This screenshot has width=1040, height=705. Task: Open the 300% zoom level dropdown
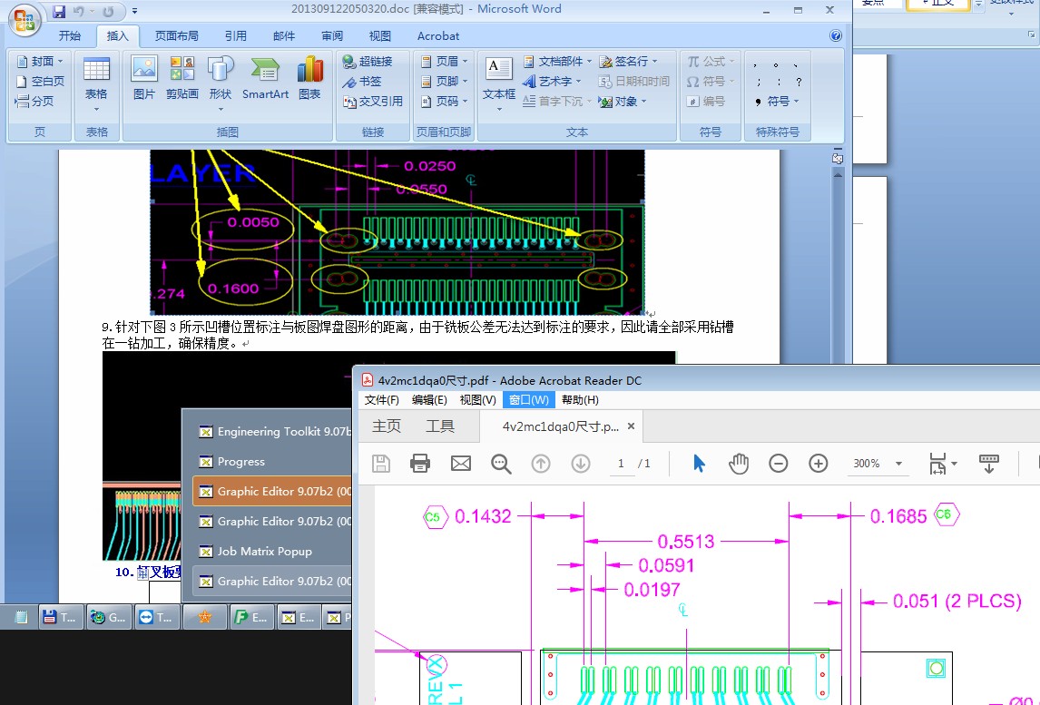[898, 464]
